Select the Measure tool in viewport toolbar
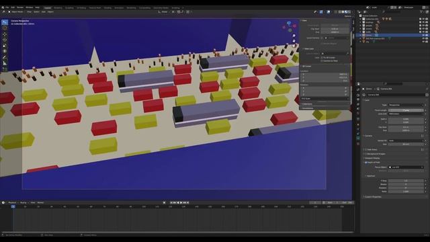 click(5, 63)
